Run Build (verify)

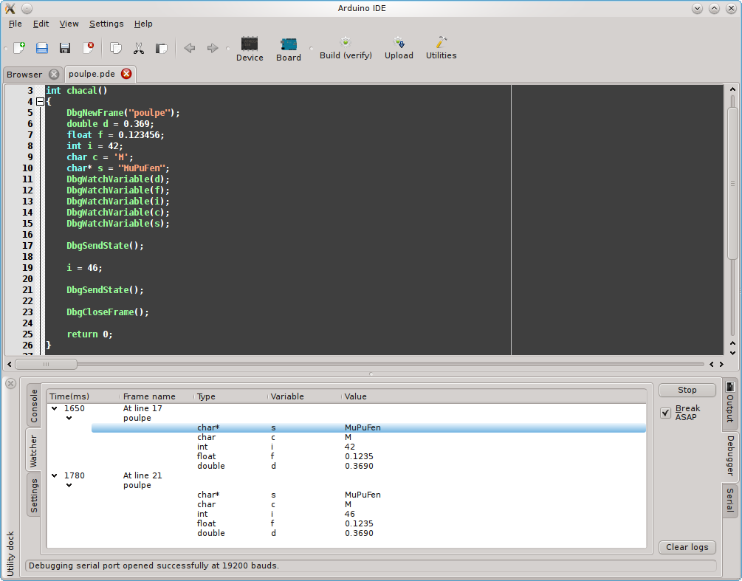346,49
